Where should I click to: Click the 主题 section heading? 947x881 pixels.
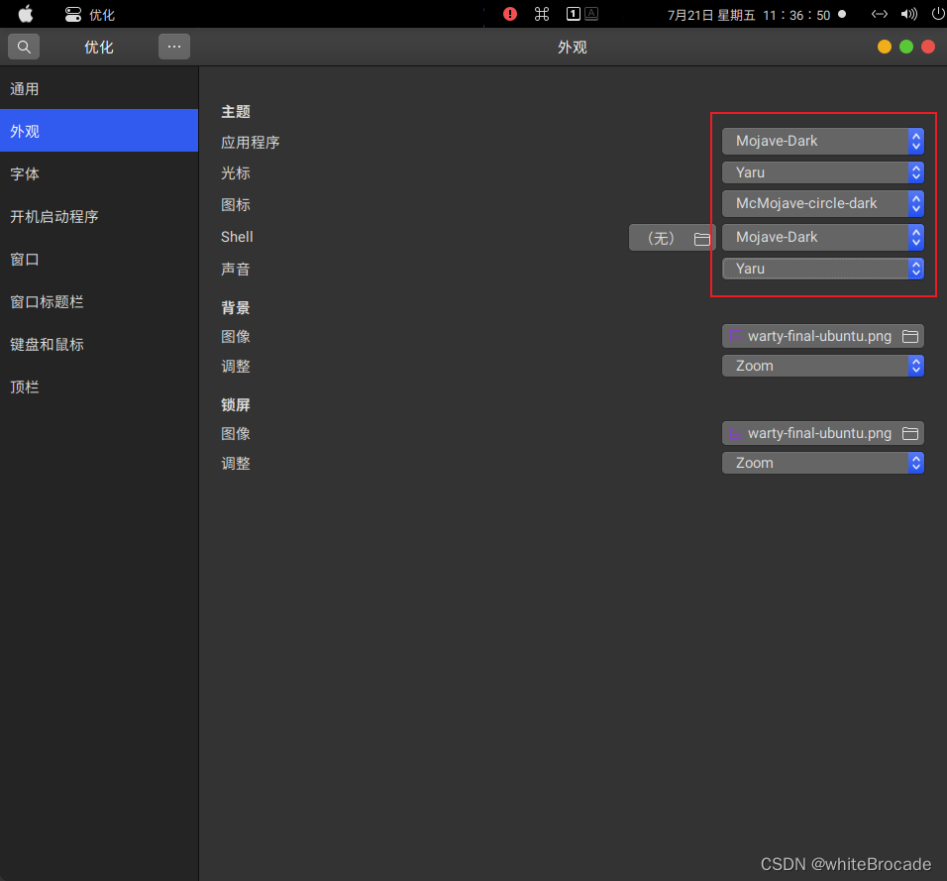point(236,112)
